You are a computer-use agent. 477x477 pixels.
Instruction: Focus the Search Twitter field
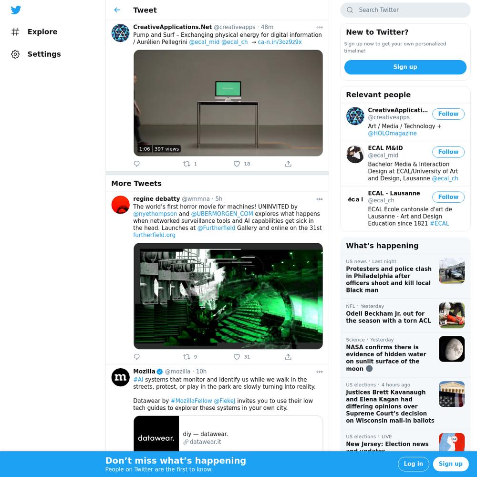(405, 10)
